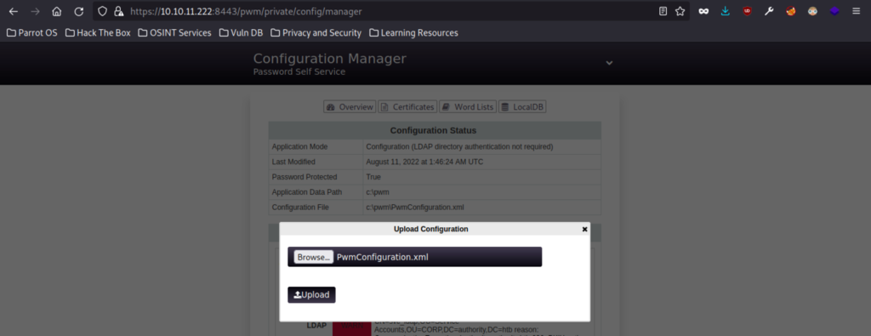Click the Password Protected row label
Image resolution: width=871 pixels, height=336 pixels.
[x=305, y=177]
